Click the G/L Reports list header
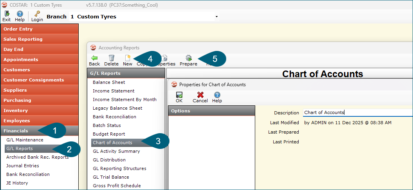This screenshot has height=190, width=413. coord(126,73)
